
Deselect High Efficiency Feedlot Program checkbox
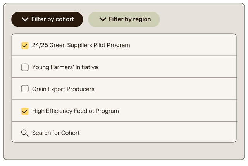(25, 111)
